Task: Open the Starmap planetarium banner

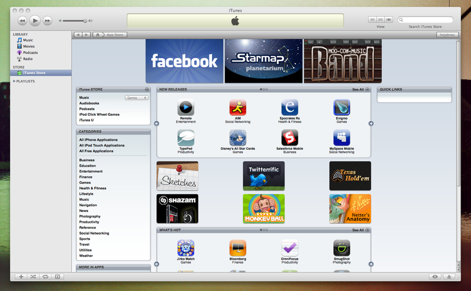Action: coord(264,61)
